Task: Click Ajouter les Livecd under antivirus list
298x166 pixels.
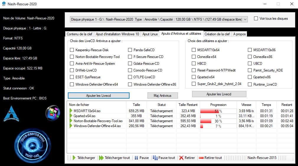Action: 99,95
